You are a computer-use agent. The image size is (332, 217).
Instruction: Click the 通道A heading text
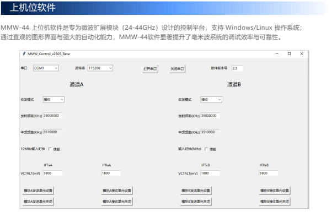pos(77,85)
